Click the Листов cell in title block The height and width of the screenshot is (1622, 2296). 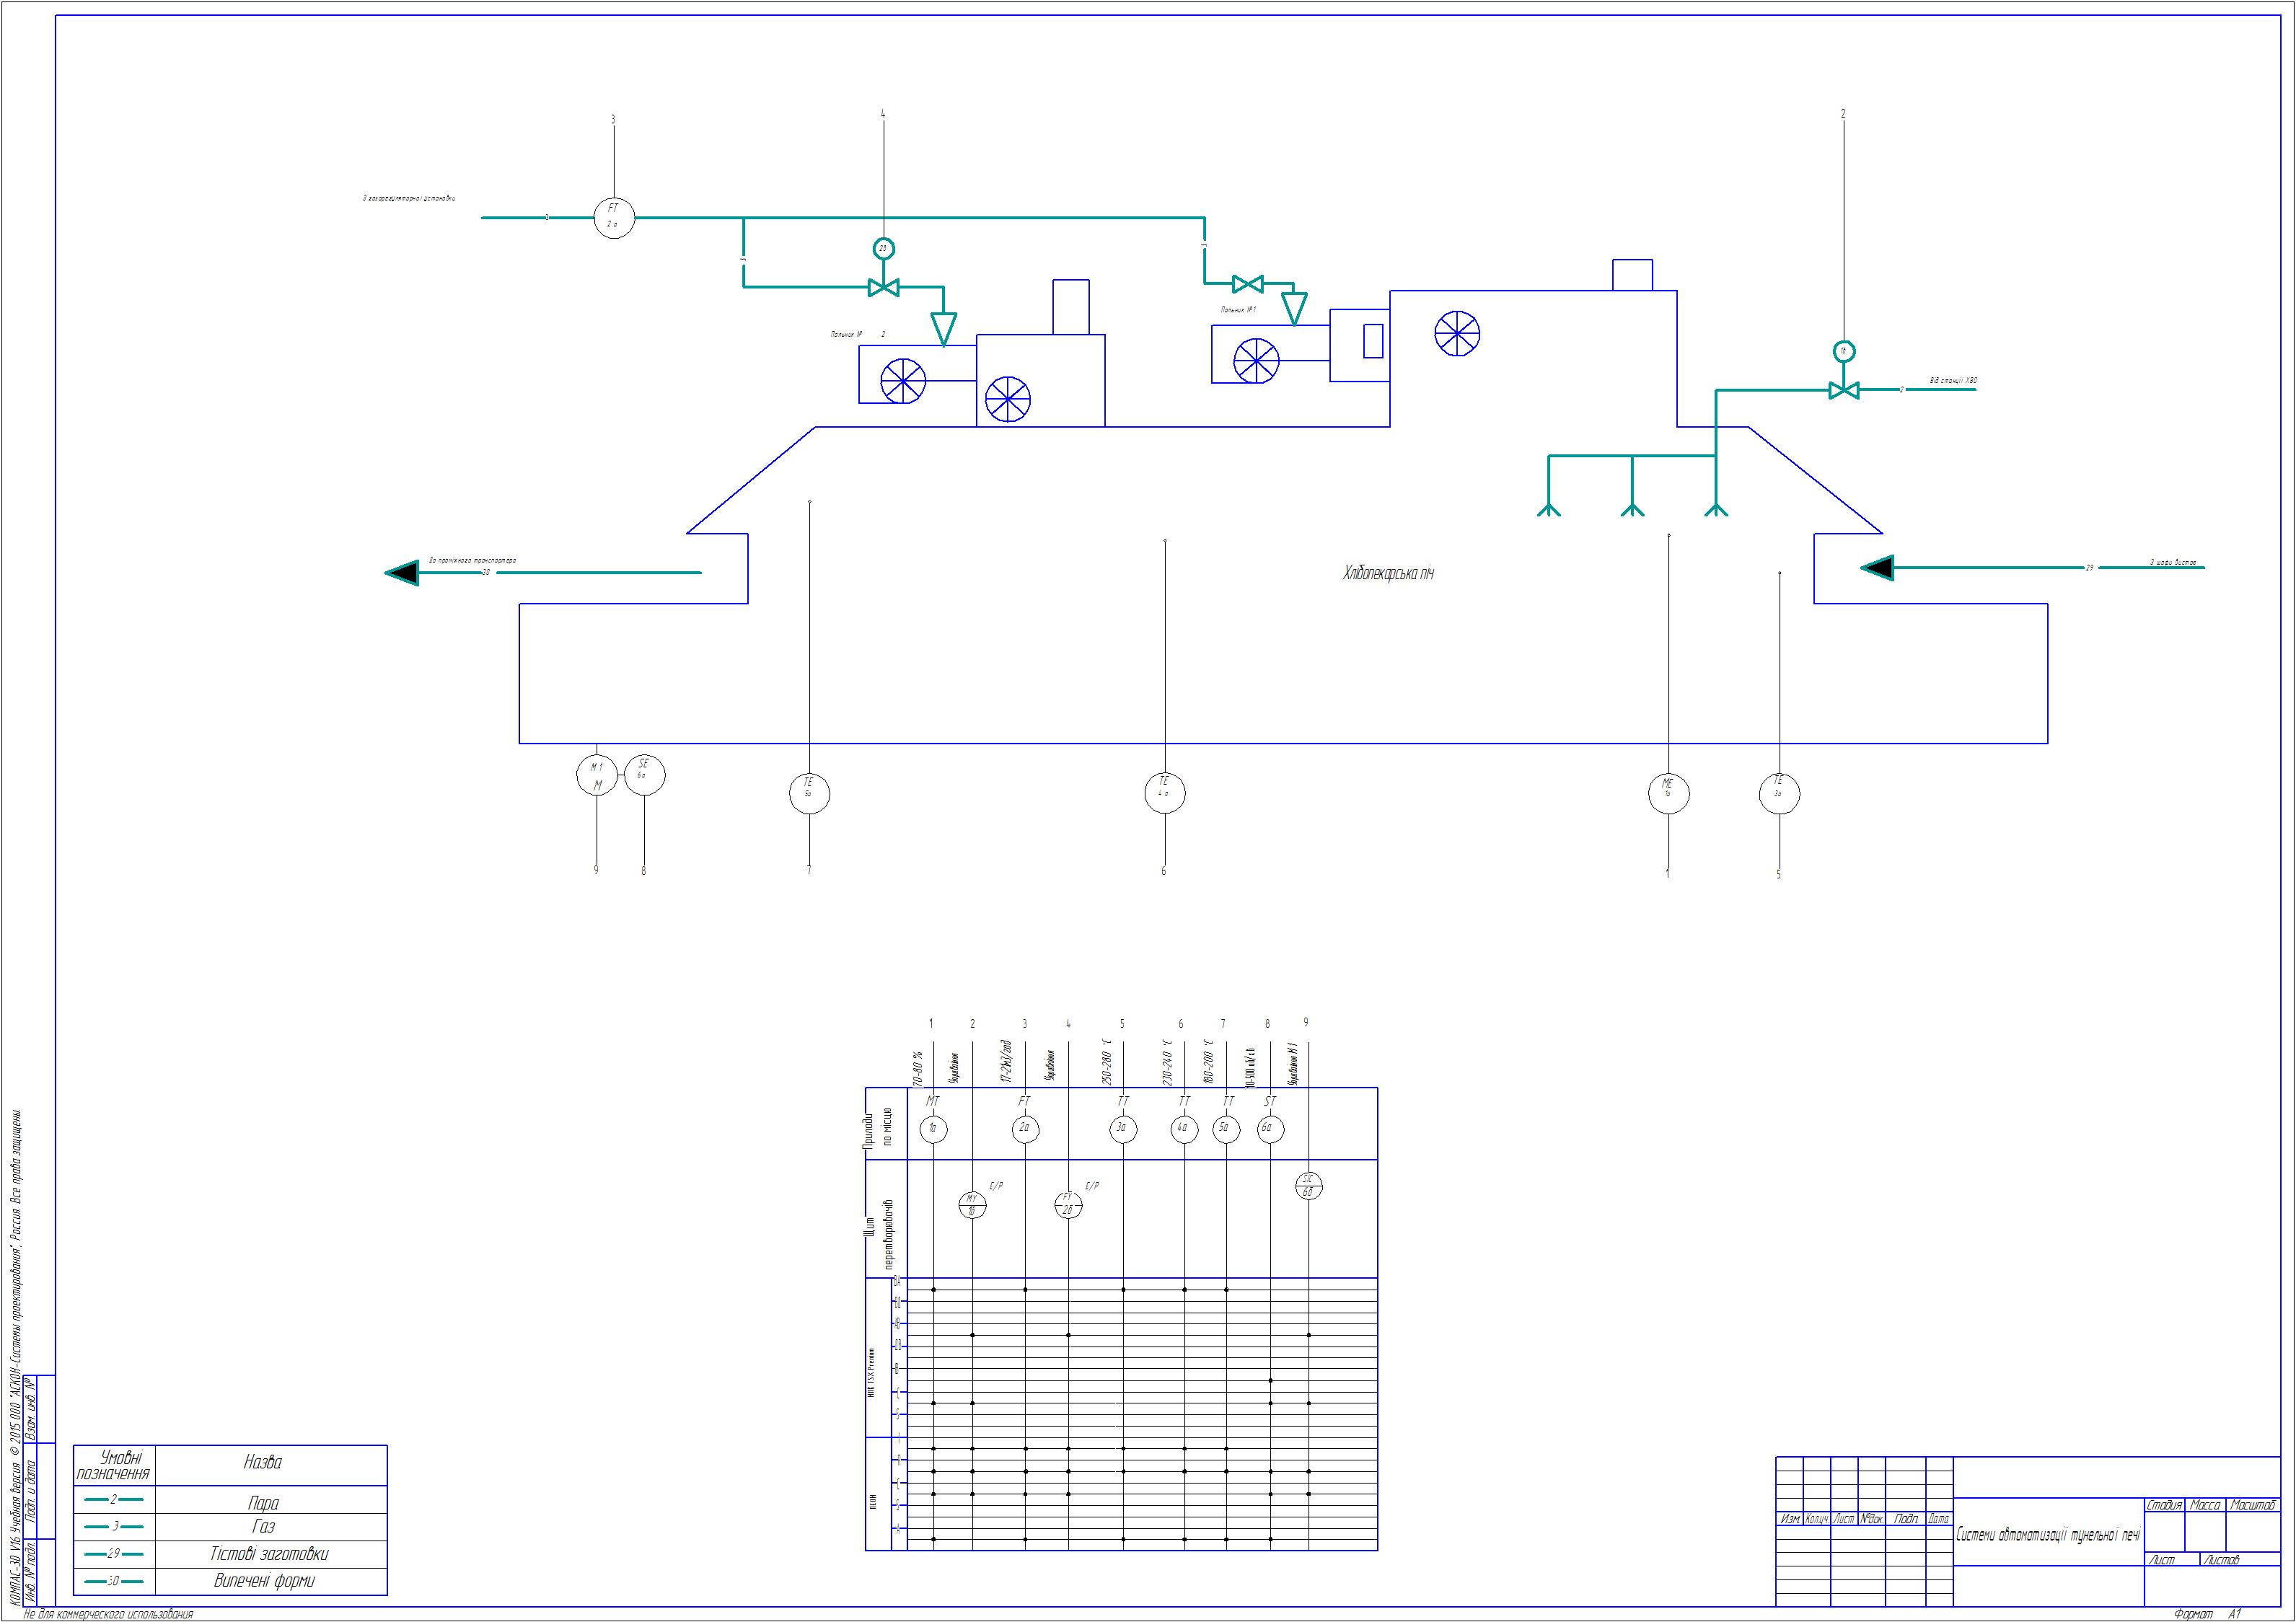(2220, 1560)
